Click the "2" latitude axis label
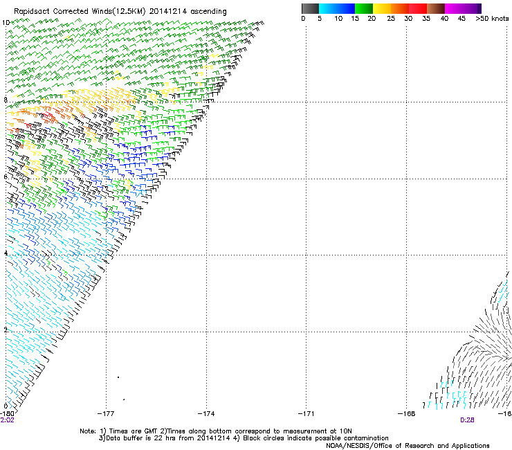Viewport: 512px width, 450px height. click(6, 330)
